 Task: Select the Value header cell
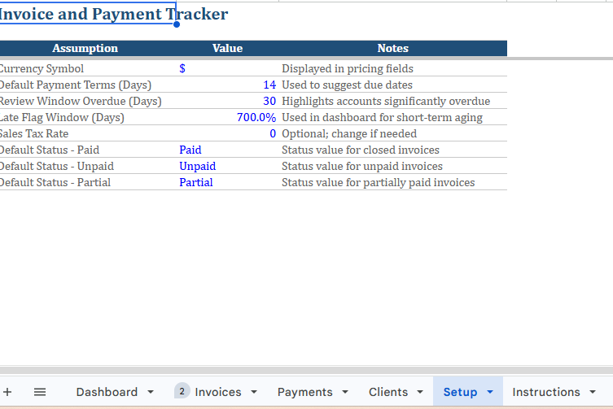[x=227, y=48]
